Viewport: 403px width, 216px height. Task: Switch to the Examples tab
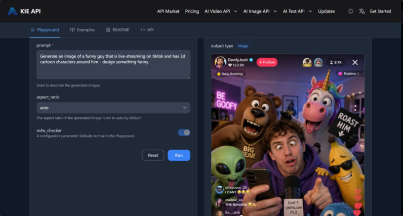[82, 30]
